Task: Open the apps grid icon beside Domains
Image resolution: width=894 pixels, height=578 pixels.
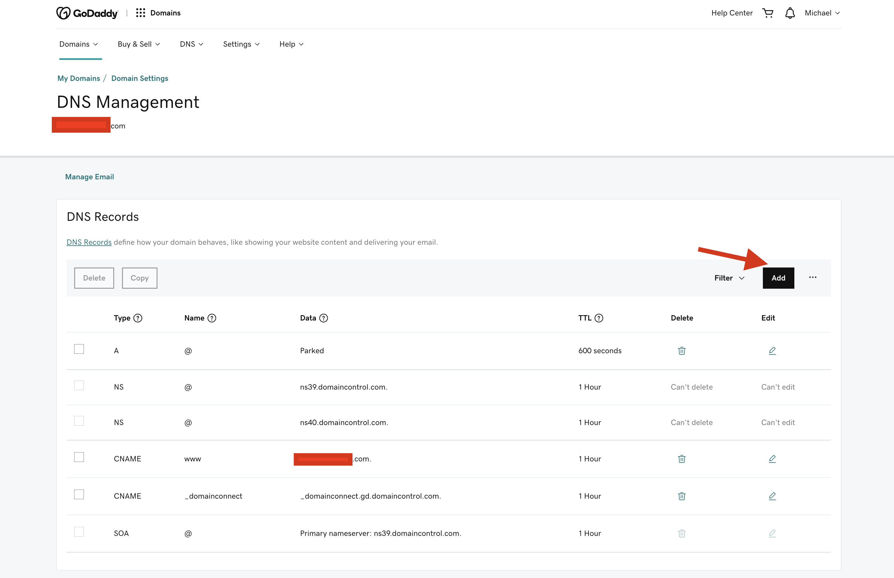Action: coord(140,13)
